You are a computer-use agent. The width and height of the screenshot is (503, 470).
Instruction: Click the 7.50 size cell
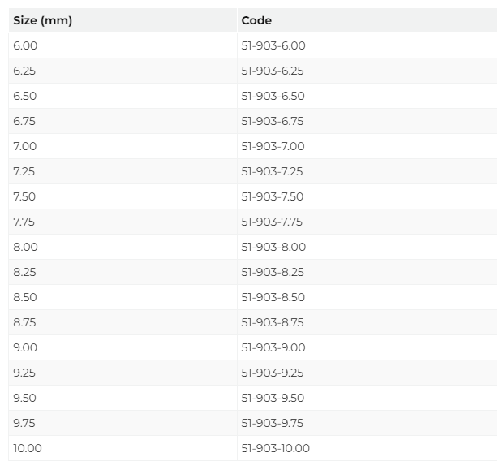123,196
